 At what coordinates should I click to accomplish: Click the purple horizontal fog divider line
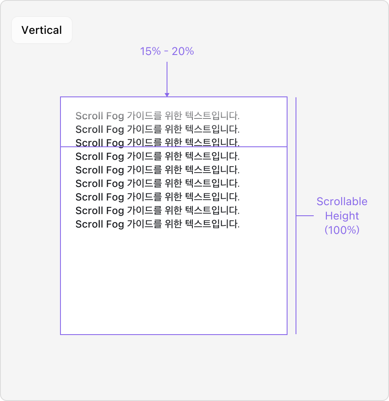pyautogui.click(x=262, y=147)
